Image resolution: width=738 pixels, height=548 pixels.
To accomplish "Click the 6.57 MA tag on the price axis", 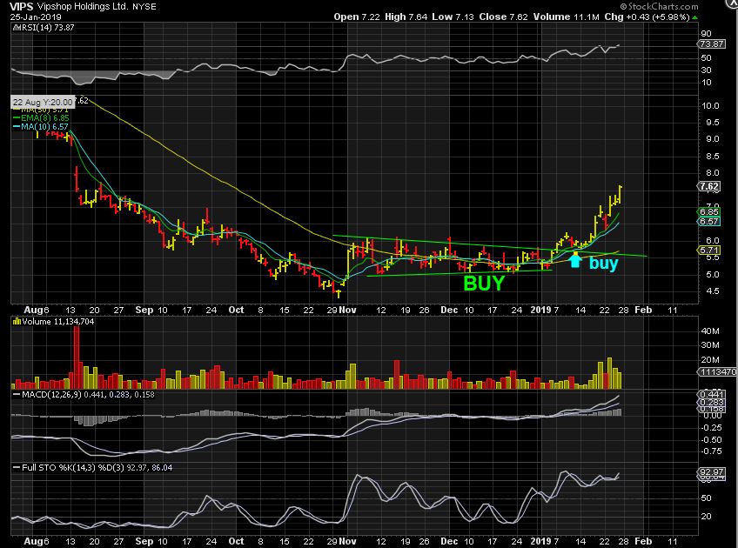I will 708,221.
